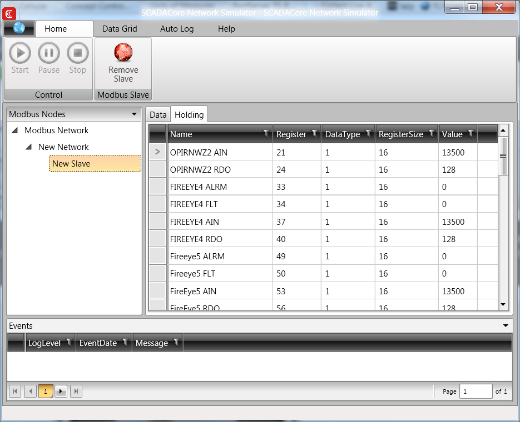The height and width of the screenshot is (422, 520).
Task: Select the Holding tab
Action: [x=189, y=114]
